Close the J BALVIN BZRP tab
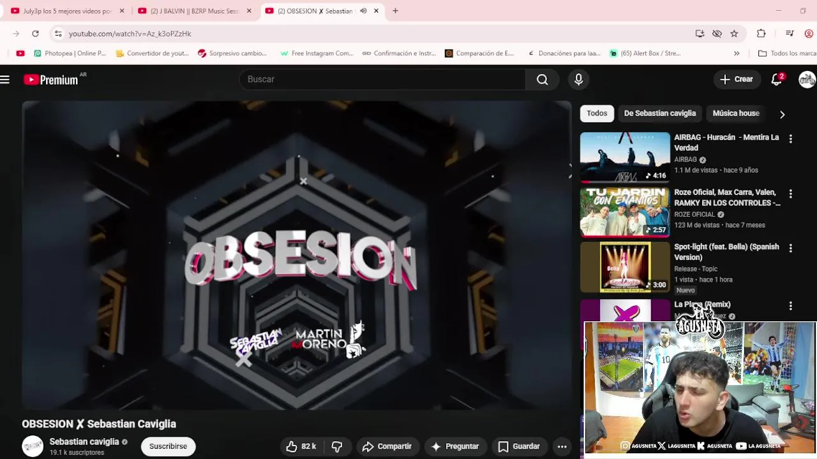 pyautogui.click(x=249, y=11)
